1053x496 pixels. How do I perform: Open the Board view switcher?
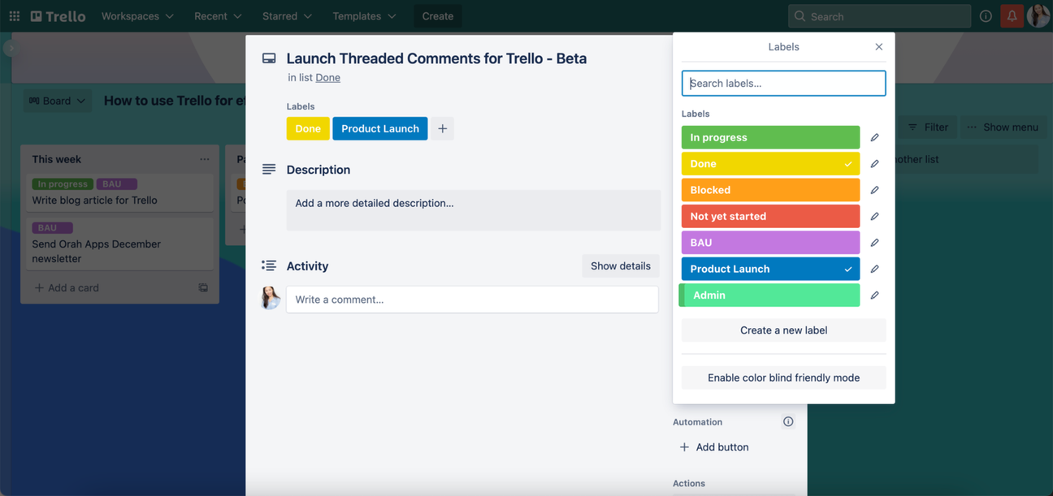pos(57,101)
